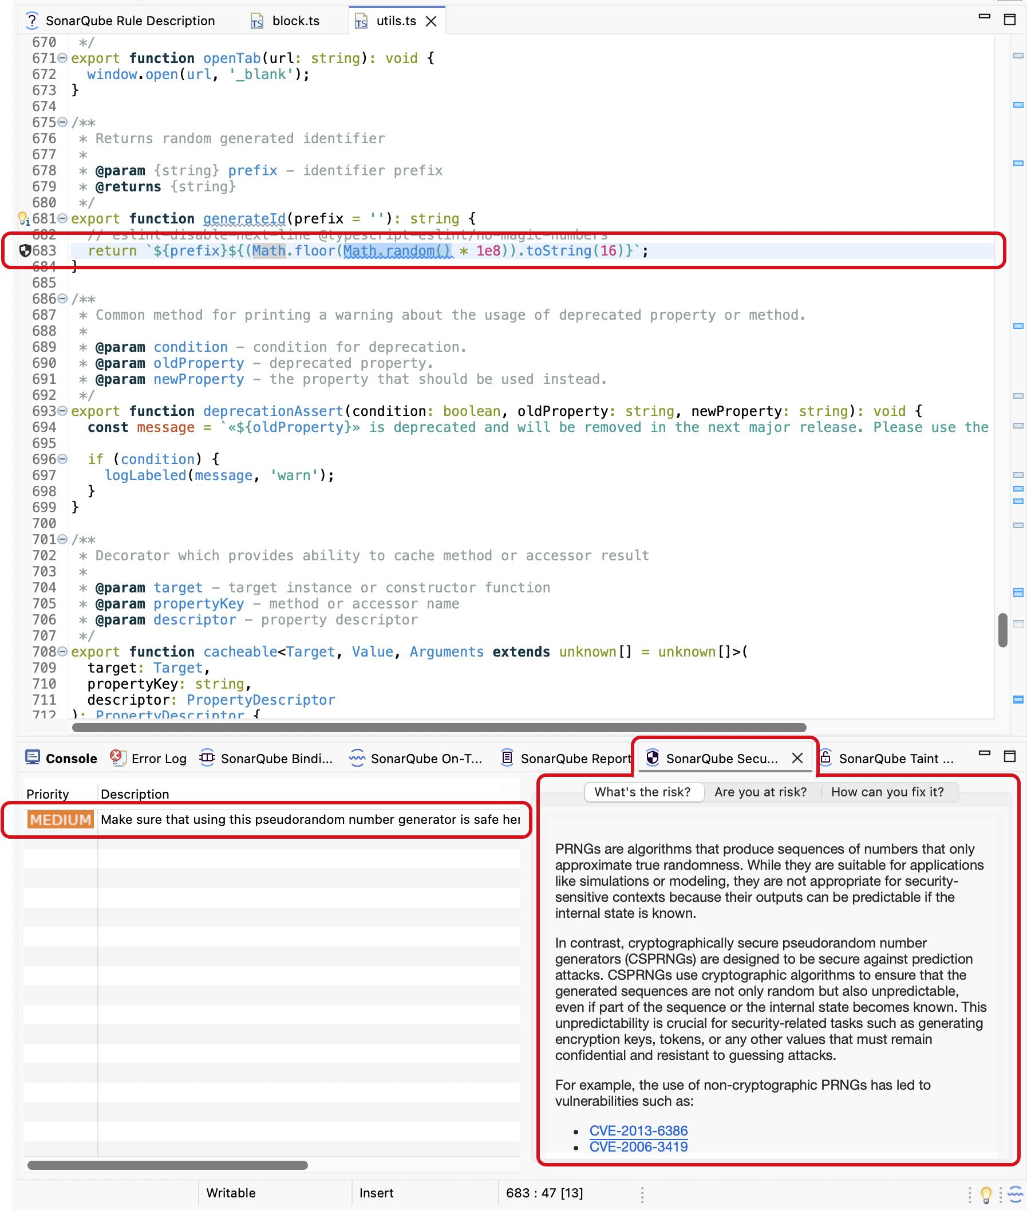Collapse the generateId function at line 681
Viewport: 1027px width, 1210px height.
(x=62, y=218)
